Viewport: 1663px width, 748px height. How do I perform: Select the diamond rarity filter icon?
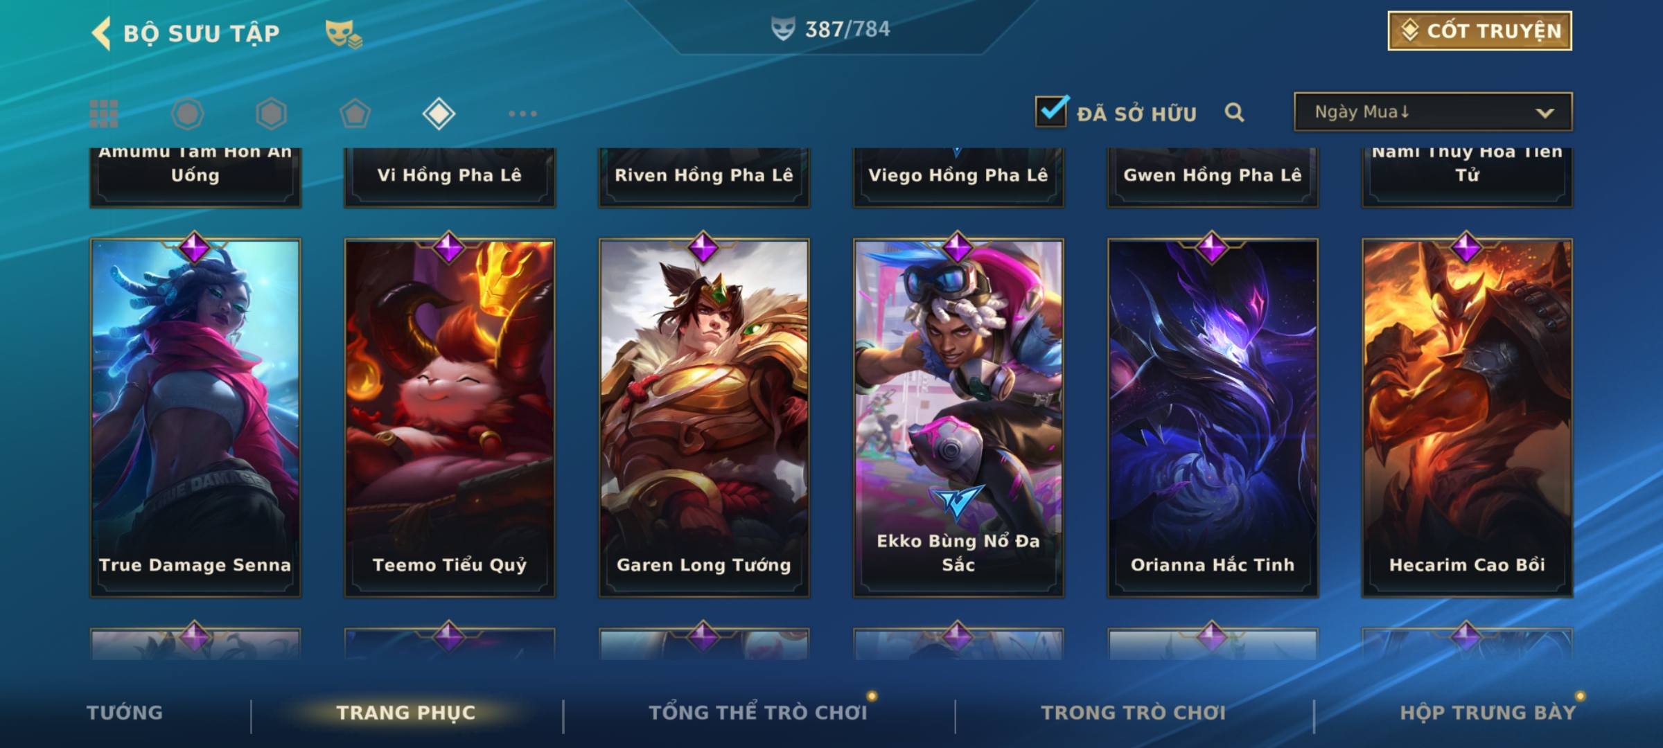(439, 114)
